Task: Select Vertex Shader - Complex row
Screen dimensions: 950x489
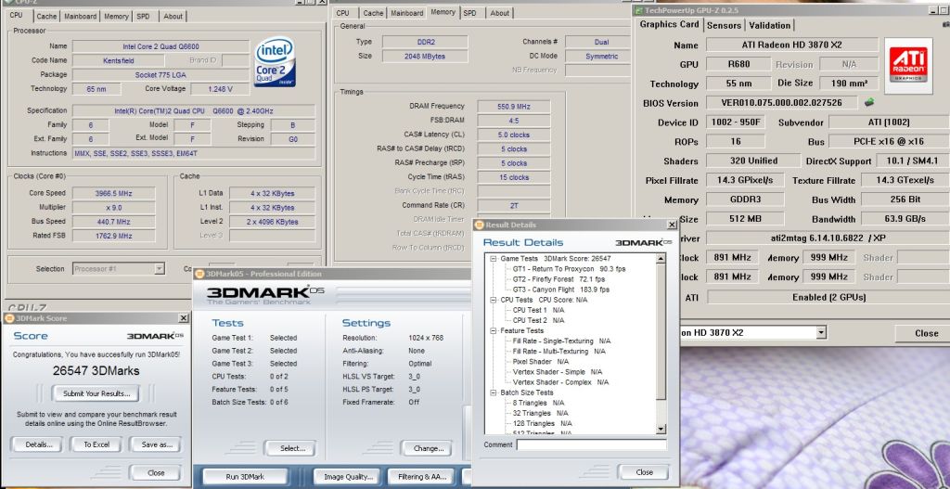Action: tap(560, 382)
